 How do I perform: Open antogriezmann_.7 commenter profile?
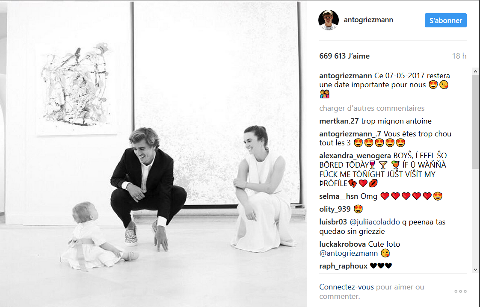(x=350, y=134)
